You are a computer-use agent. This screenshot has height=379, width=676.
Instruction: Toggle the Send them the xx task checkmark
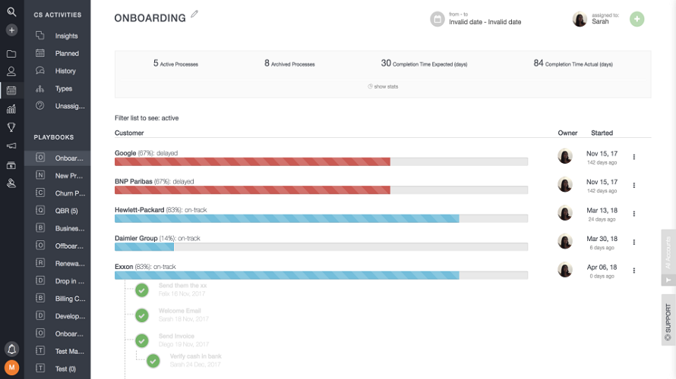pos(142,290)
